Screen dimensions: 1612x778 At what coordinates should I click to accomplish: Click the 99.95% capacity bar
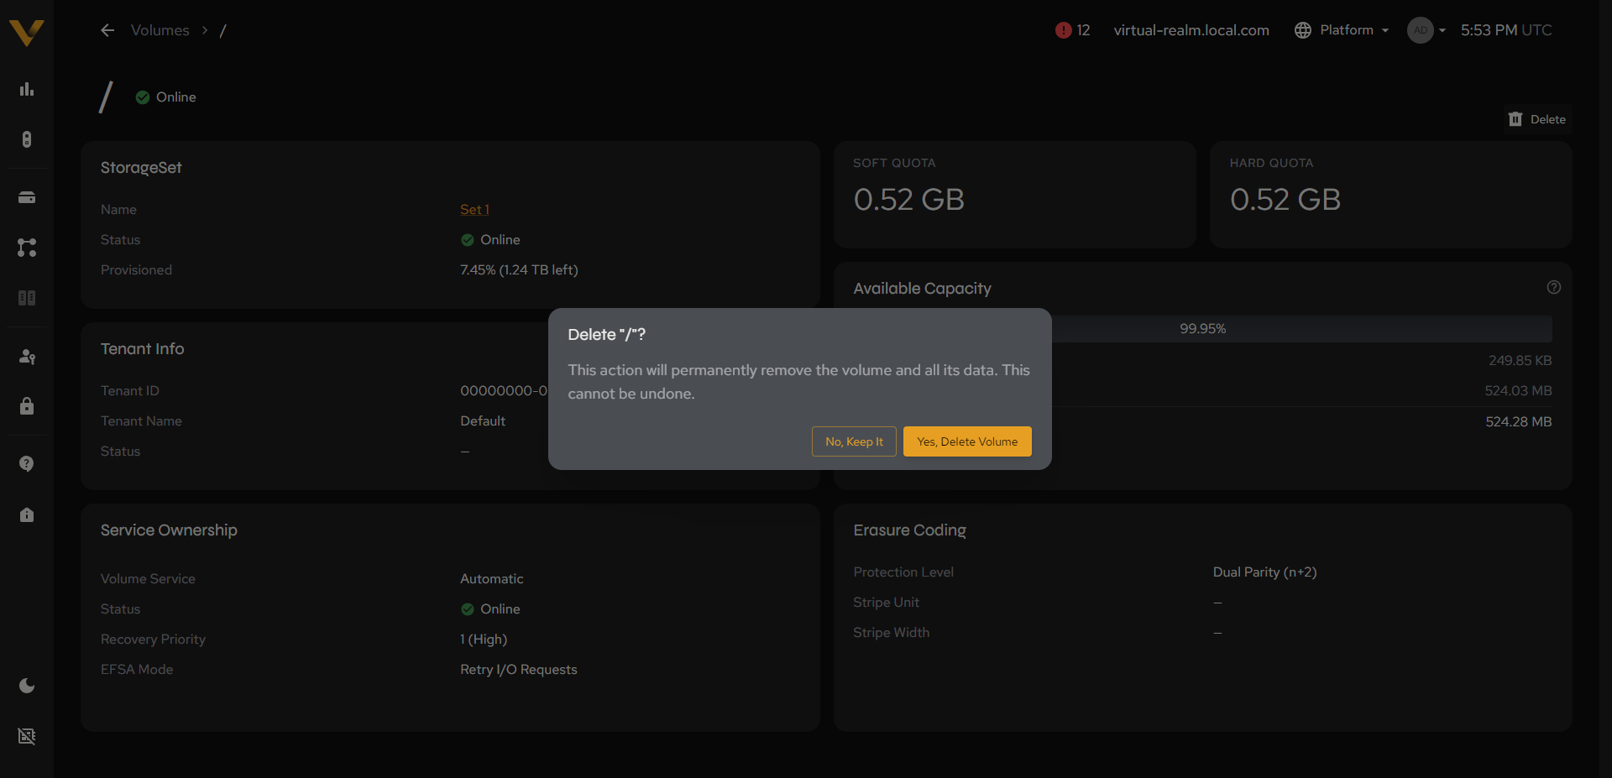point(1202,329)
